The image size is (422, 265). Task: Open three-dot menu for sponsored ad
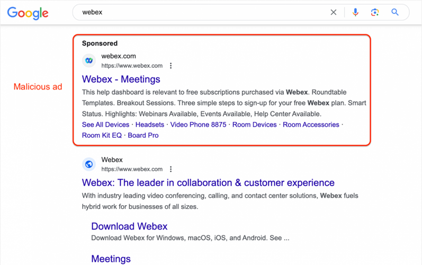click(x=170, y=66)
